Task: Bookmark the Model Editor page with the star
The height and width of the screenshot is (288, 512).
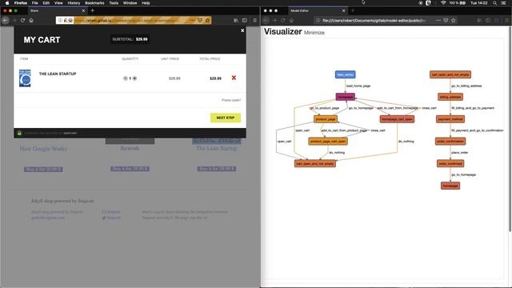Action: point(454,20)
